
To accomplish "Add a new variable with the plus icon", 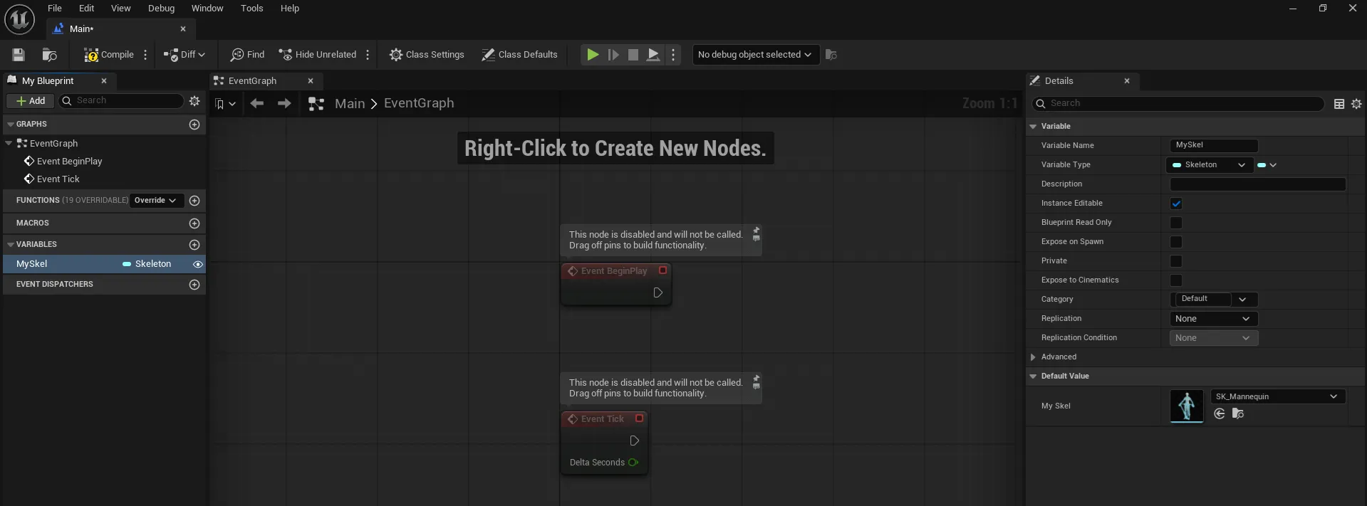I will pyautogui.click(x=194, y=245).
